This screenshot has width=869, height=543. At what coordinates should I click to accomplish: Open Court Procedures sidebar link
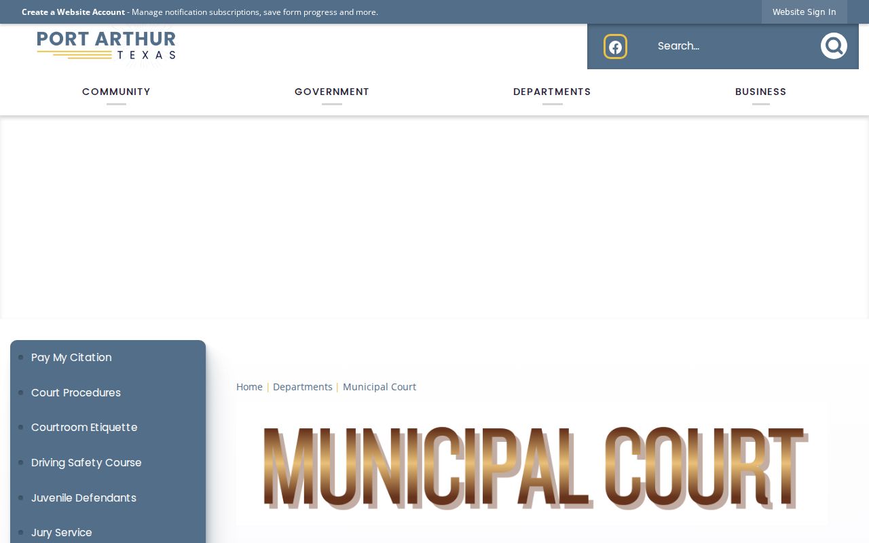coord(76,393)
